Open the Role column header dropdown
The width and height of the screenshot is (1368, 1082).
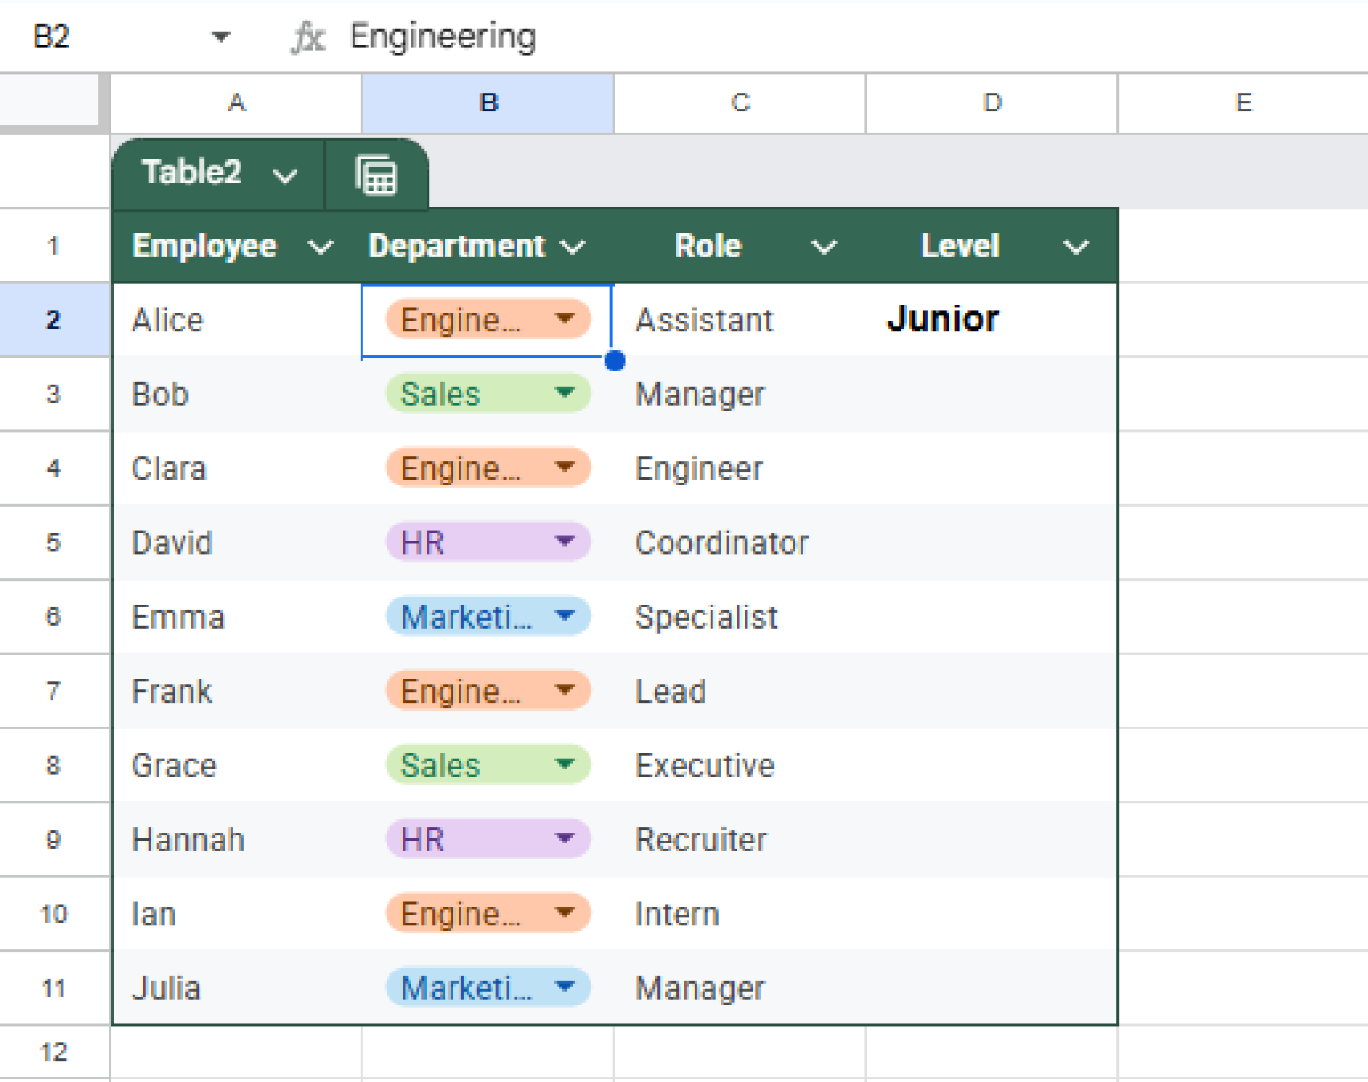pos(824,247)
